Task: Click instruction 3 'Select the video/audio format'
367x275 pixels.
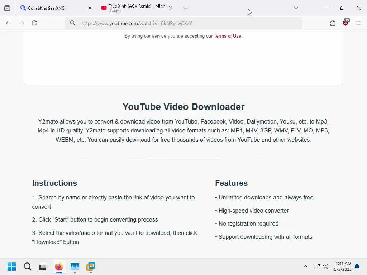Action: click(x=114, y=238)
